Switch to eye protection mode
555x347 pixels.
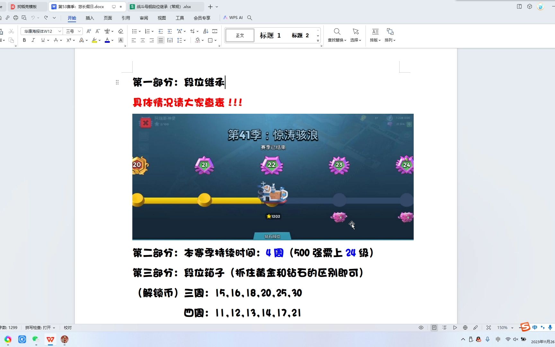tap(421, 327)
